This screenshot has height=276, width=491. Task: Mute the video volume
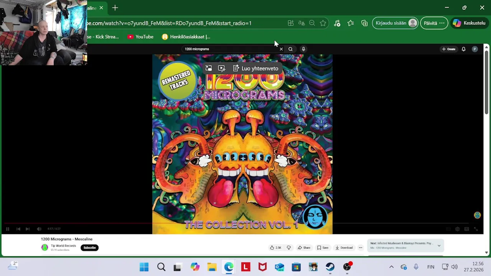pyautogui.click(x=39, y=229)
